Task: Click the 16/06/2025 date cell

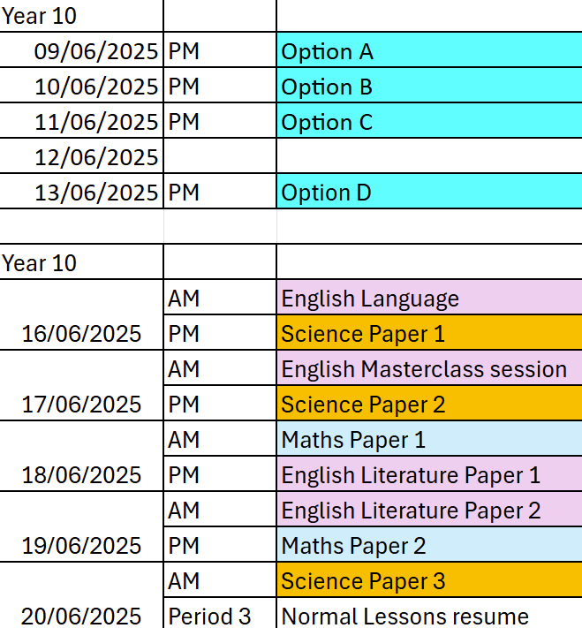Action: pos(81,314)
